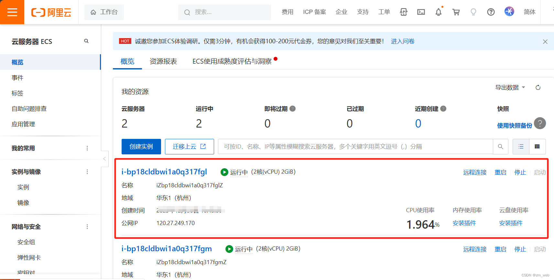Click 重启 for instance ...317fgm
Screen dimensions: 554x280
[500, 249]
